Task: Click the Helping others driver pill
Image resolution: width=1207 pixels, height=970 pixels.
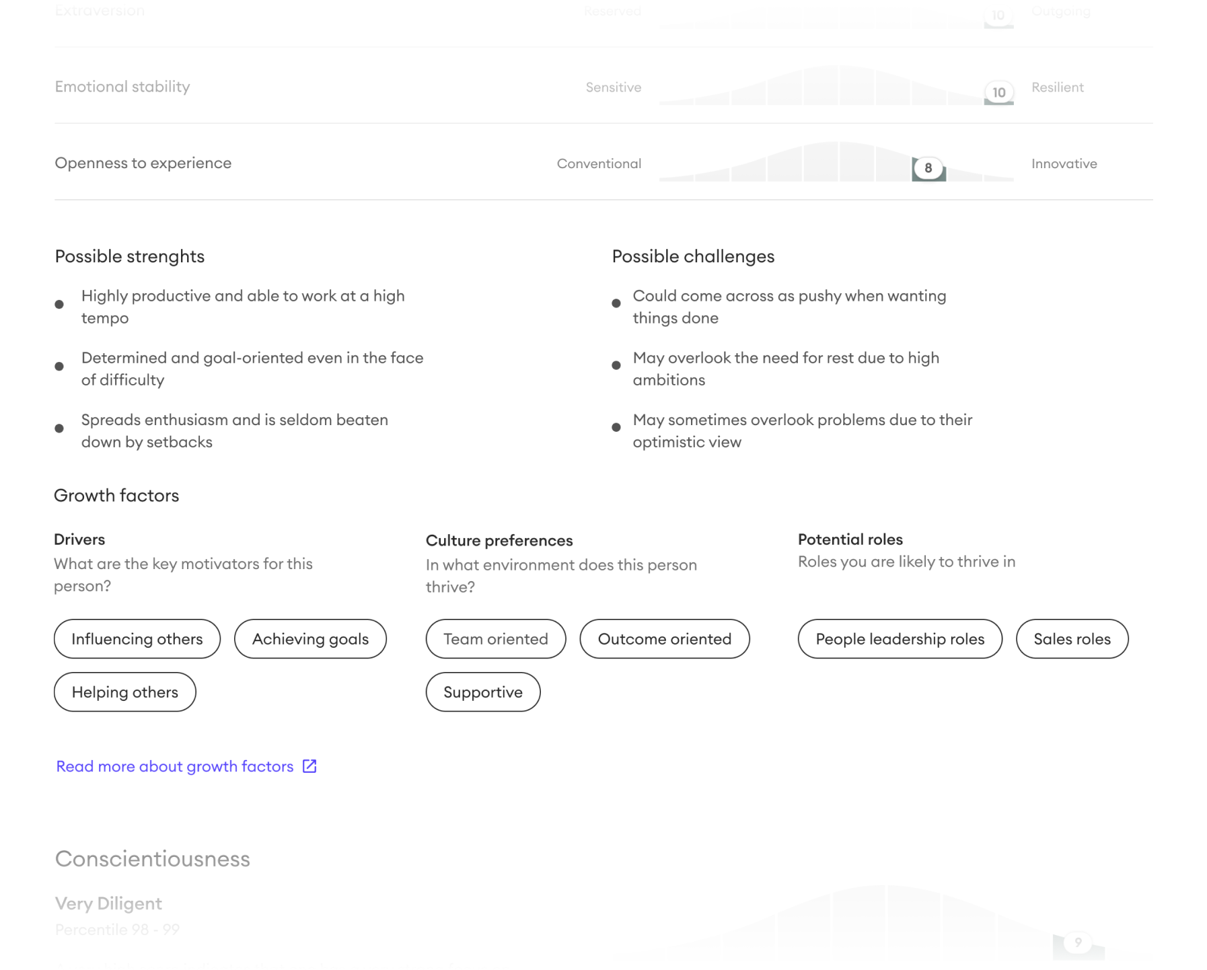Action: [x=125, y=692]
